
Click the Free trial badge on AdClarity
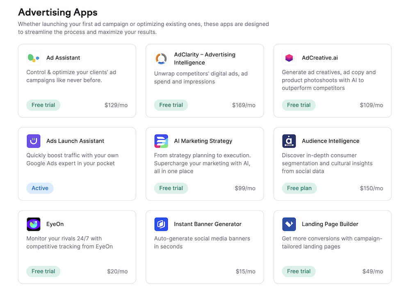click(x=171, y=105)
